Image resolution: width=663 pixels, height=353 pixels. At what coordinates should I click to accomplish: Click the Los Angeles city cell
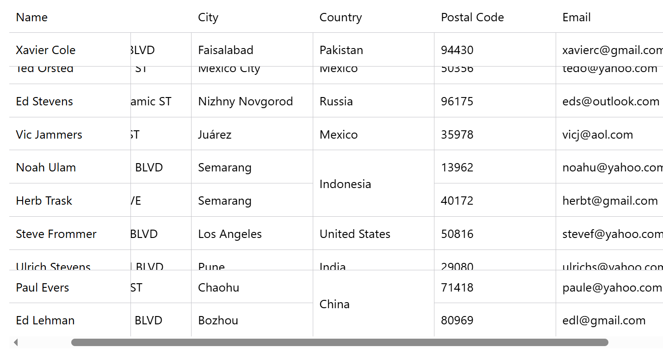(252, 234)
